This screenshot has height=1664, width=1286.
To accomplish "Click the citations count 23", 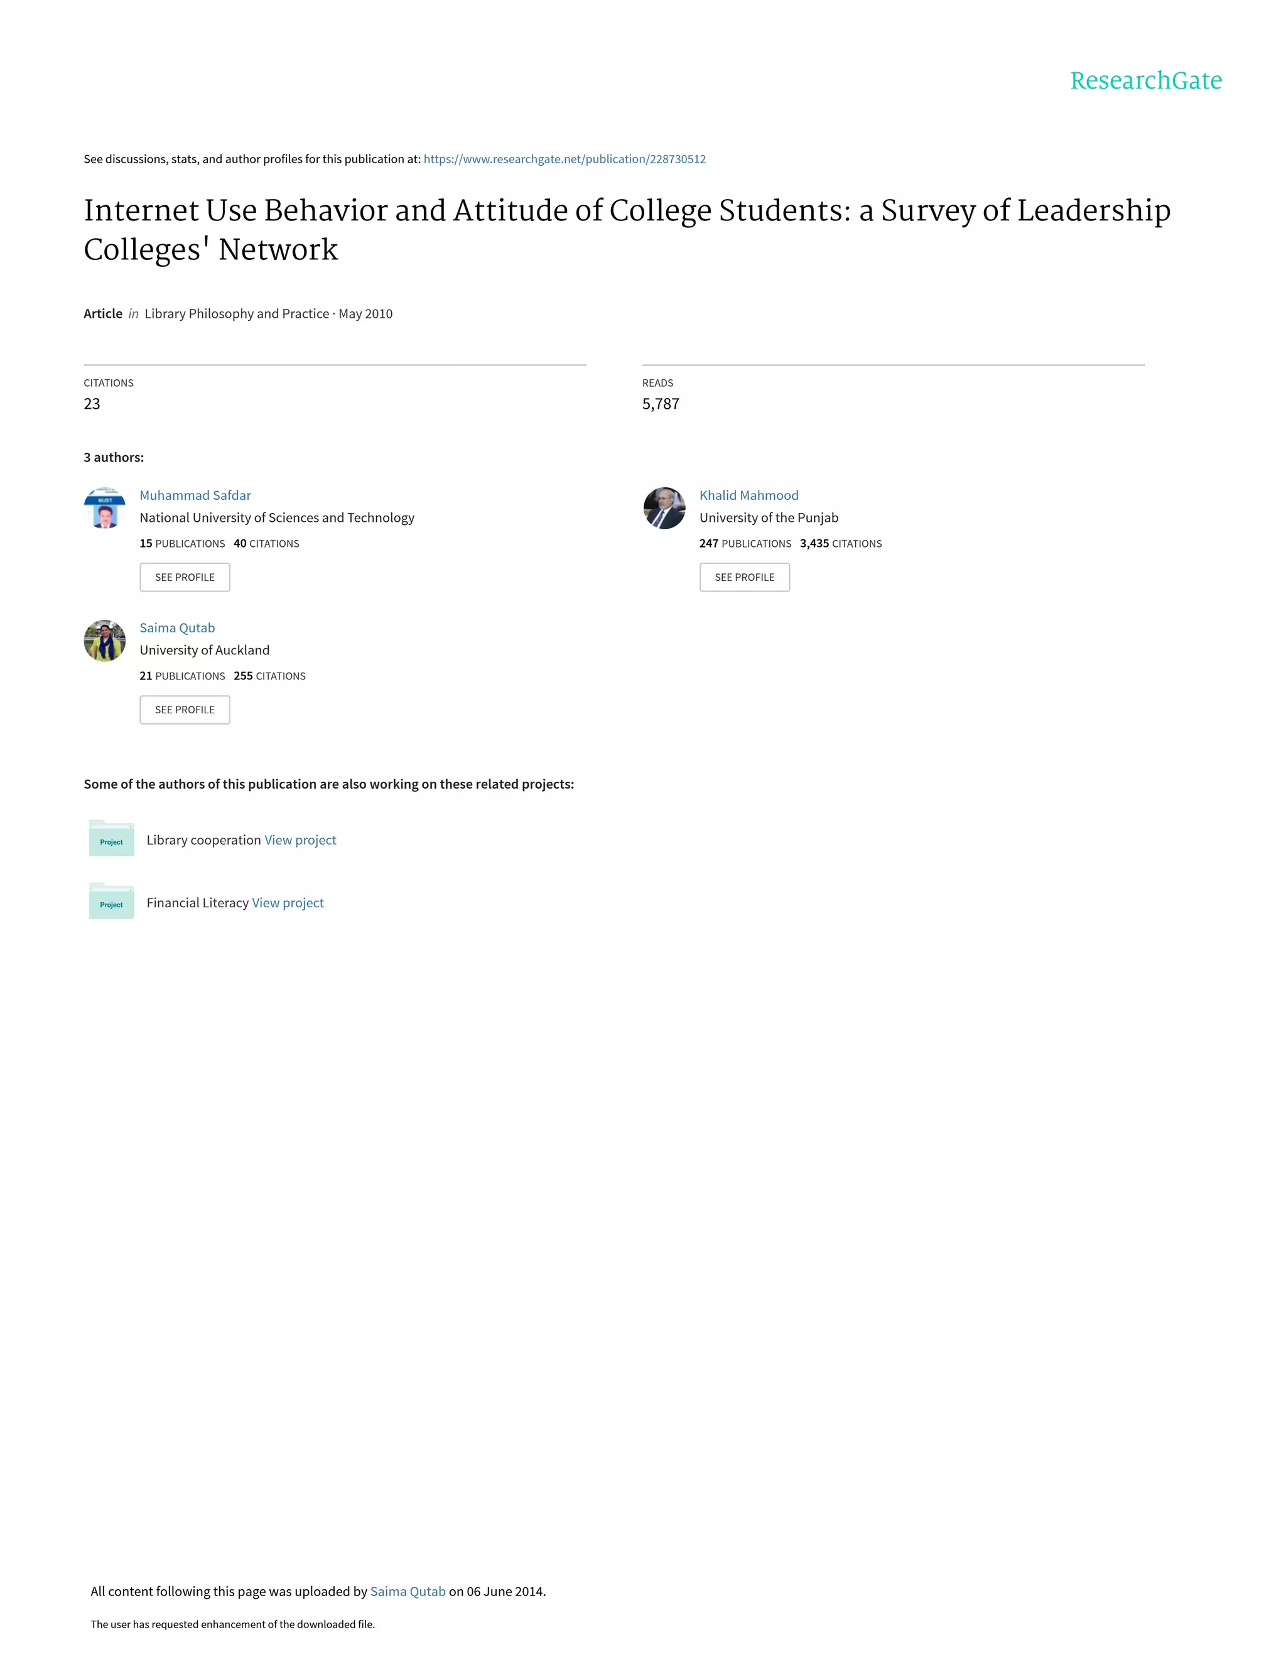I will coord(92,404).
